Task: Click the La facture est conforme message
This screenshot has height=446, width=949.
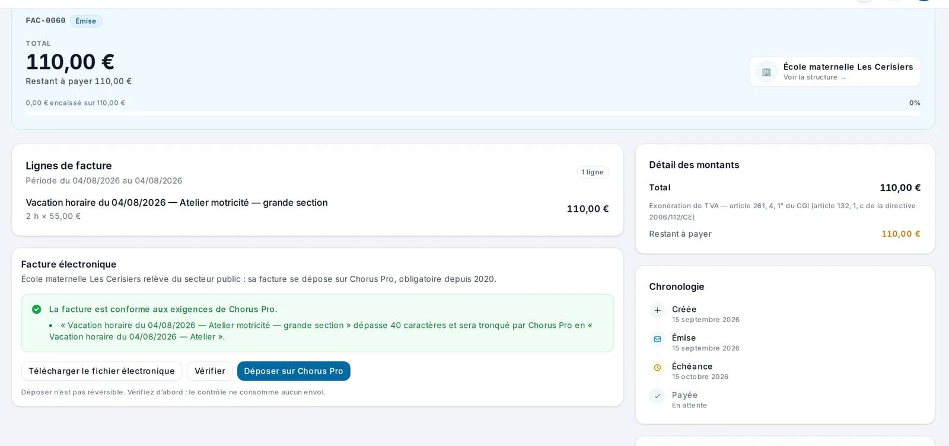Action: (163, 310)
